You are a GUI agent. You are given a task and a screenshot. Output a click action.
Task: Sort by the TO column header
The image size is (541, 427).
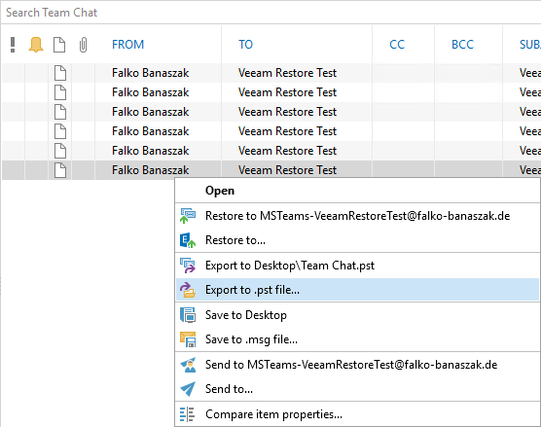(x=245, y=45)
